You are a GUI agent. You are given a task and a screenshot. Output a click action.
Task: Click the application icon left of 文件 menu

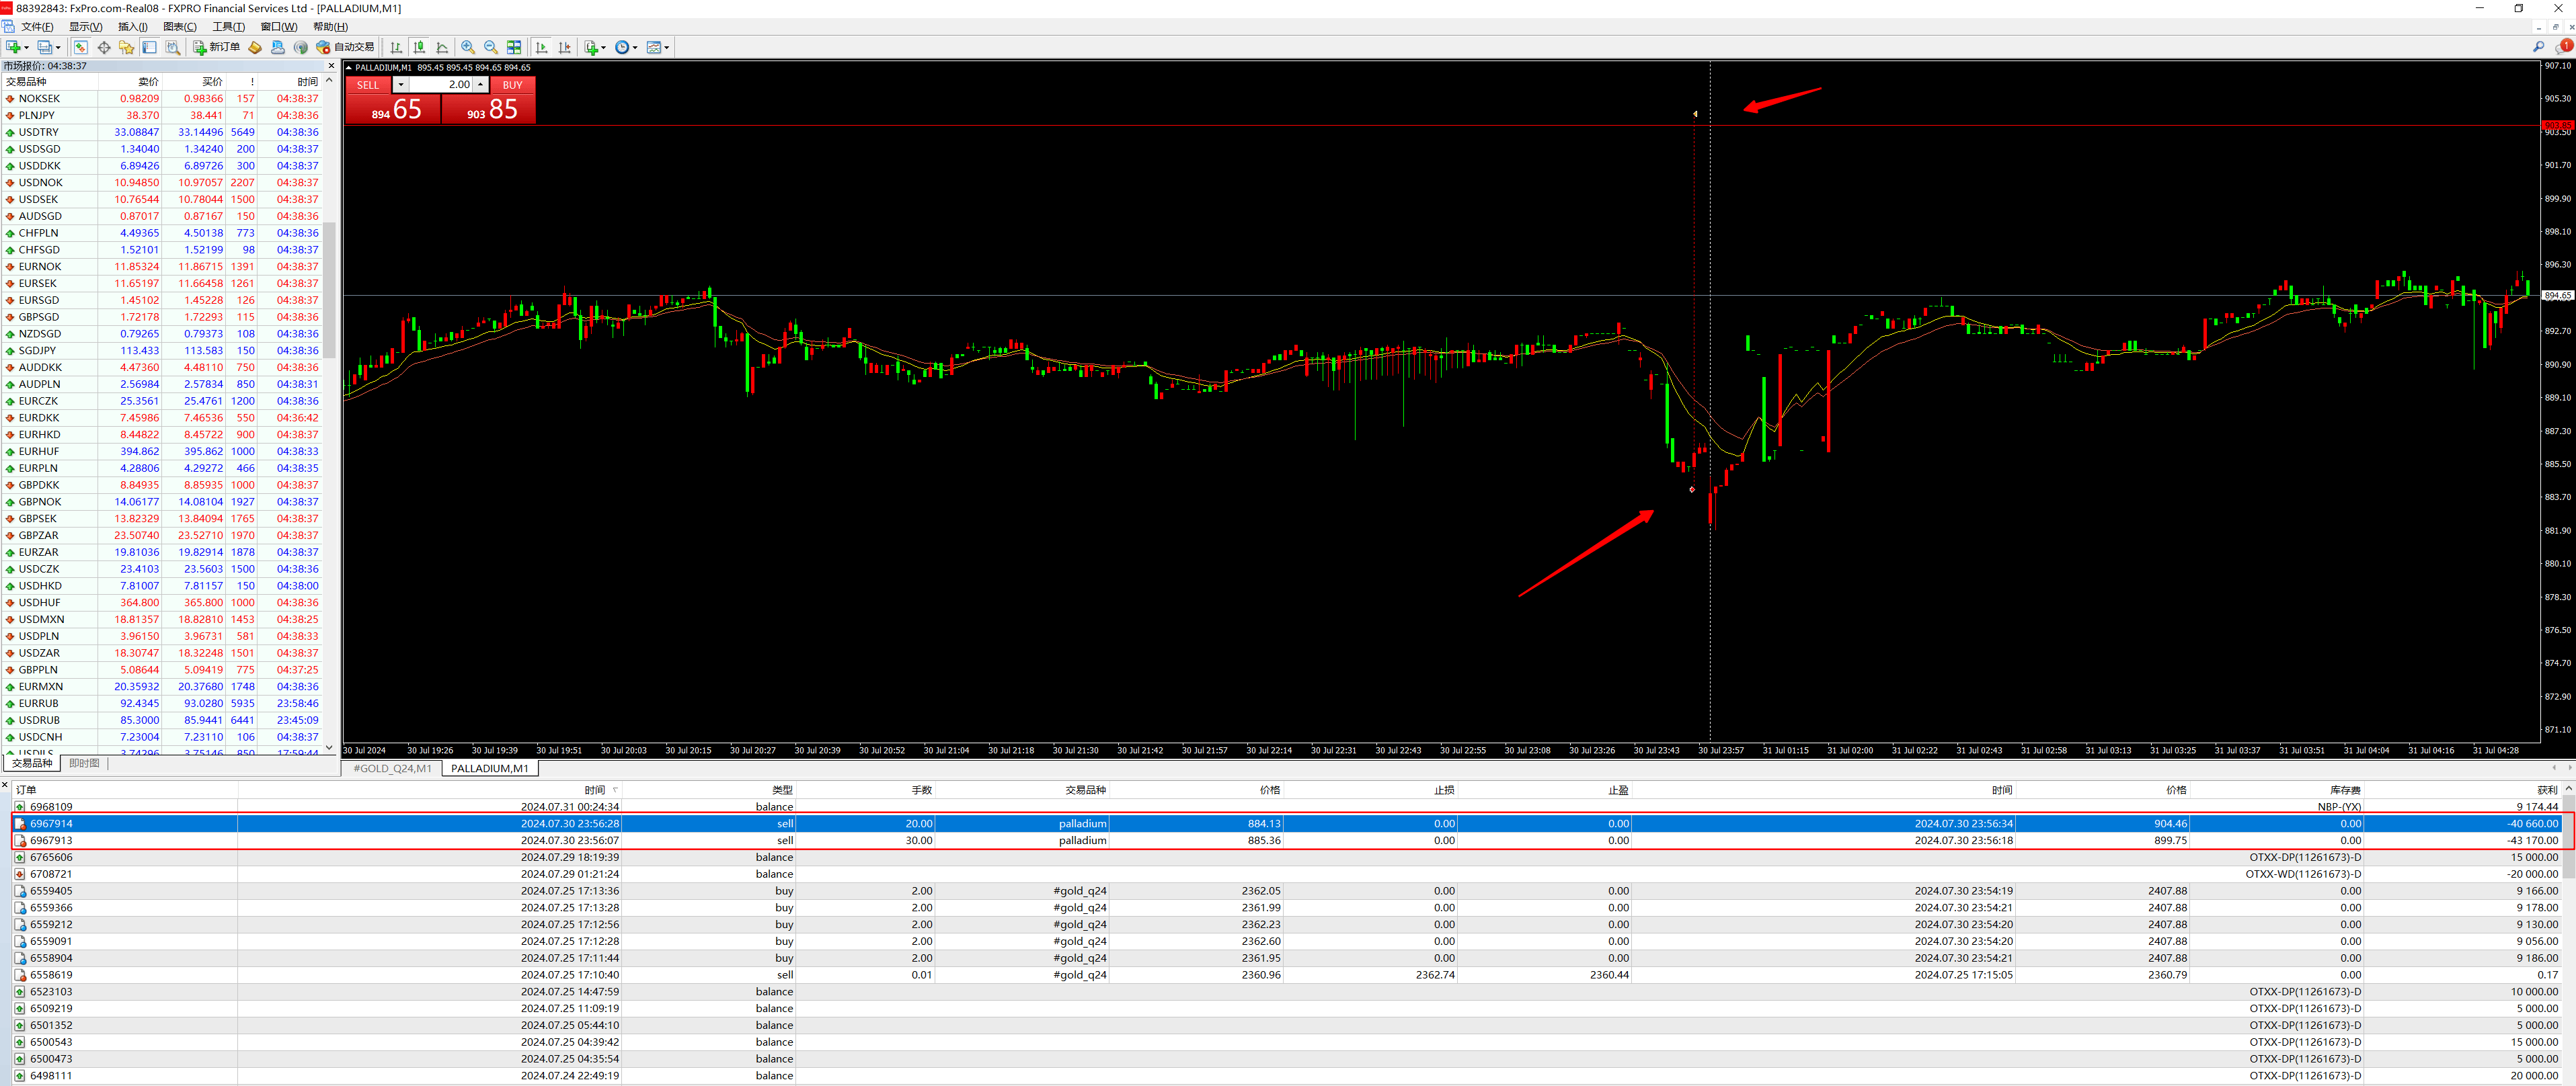(8, 27)
